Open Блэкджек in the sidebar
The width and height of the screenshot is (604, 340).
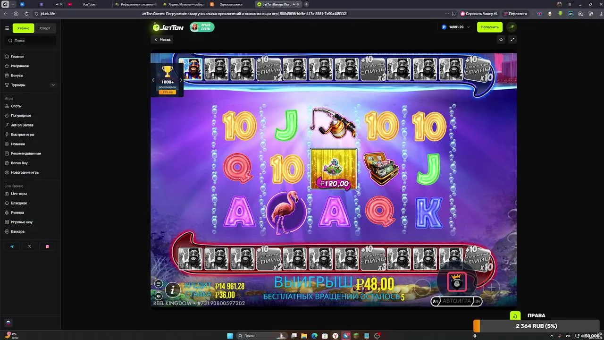click(x=19, y=203)
